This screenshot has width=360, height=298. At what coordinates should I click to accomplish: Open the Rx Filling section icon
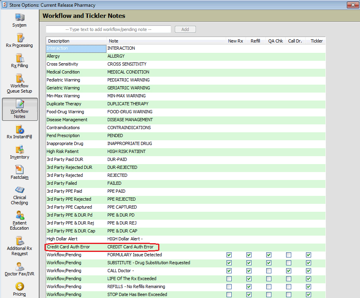click(x=19, y=58)
